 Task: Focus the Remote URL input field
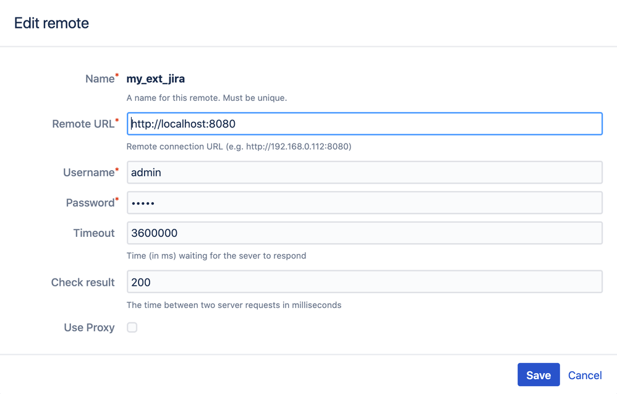(364, 124)
